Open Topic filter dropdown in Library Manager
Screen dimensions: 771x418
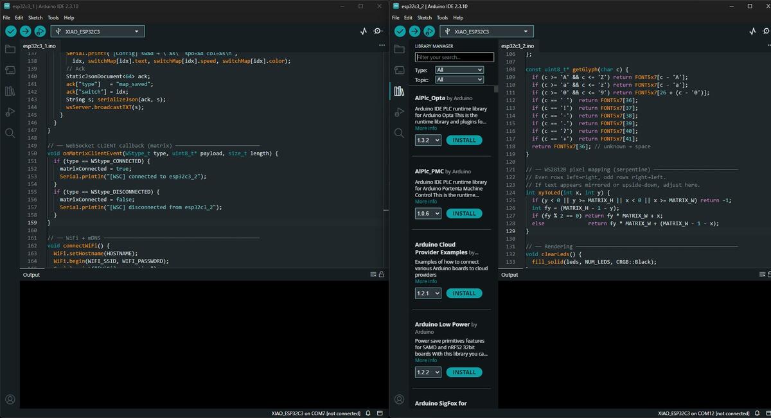(x=459, y=80)
